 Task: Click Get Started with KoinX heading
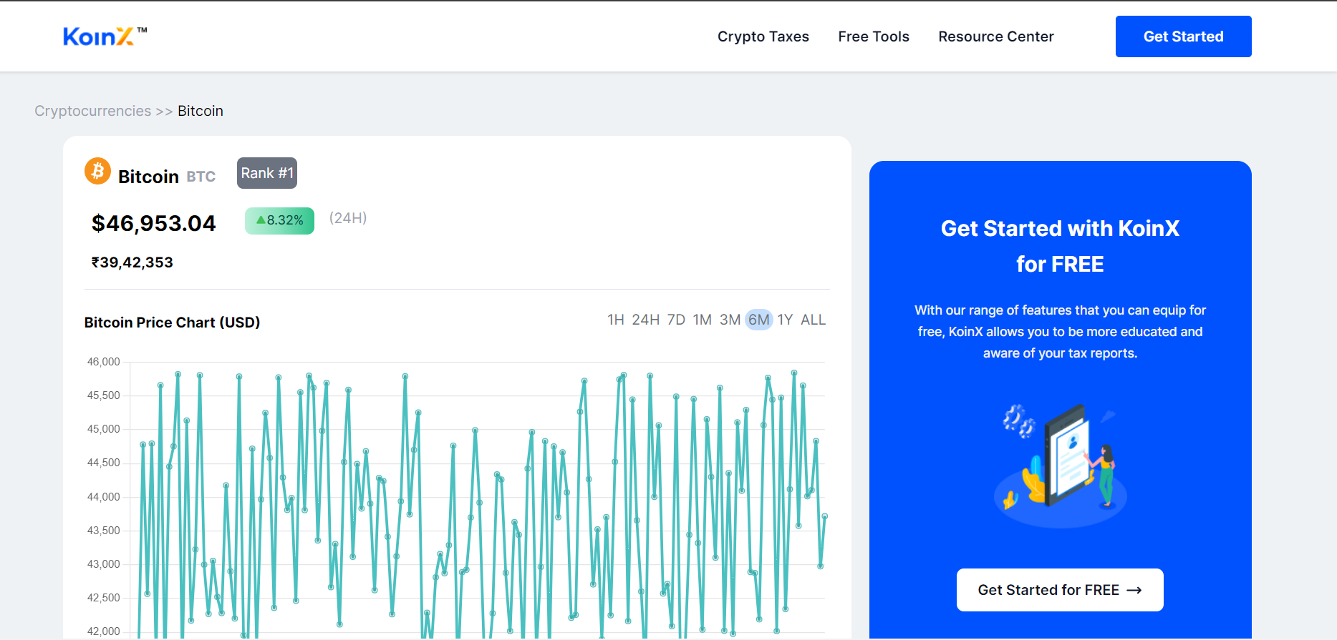coord(1060,246)
